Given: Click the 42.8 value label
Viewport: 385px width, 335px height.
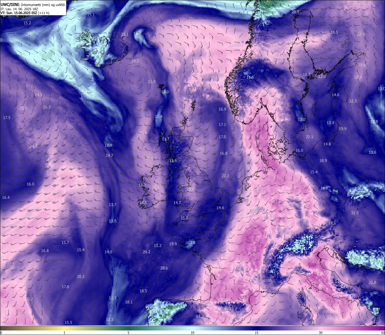Looking at the screenshot, I should point(322,280).
